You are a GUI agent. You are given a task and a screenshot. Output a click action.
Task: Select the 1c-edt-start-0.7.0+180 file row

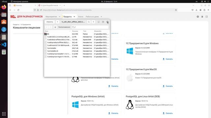pos(77,45)
